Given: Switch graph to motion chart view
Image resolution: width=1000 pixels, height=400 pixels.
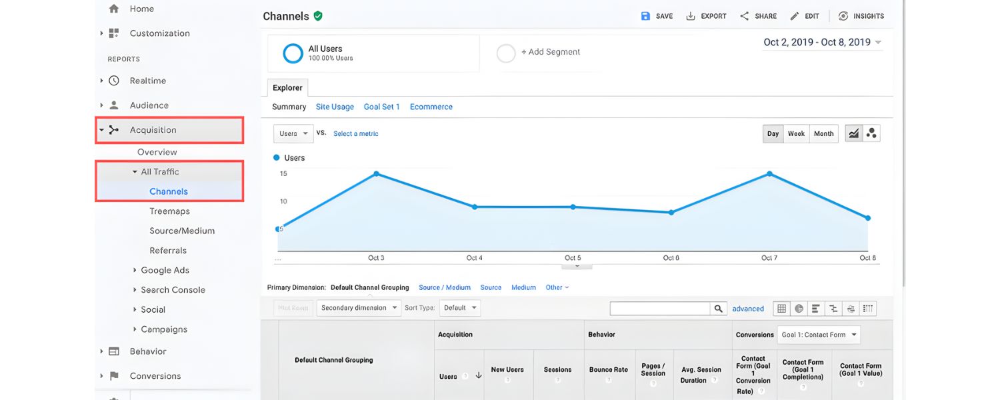Looking at the screenshot, I should coord(871,133).
